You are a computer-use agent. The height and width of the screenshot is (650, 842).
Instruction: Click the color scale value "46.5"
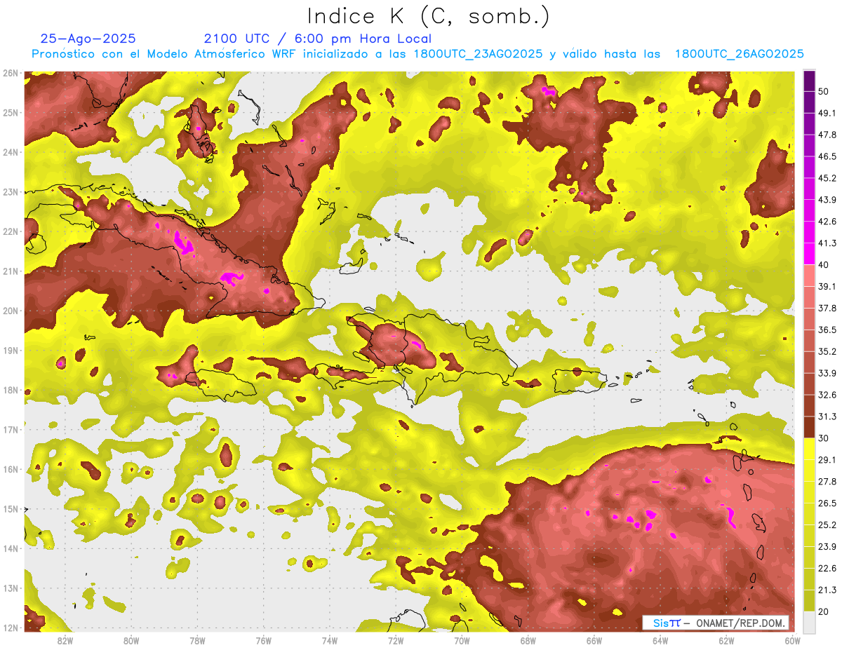click(x=827, y=156)
